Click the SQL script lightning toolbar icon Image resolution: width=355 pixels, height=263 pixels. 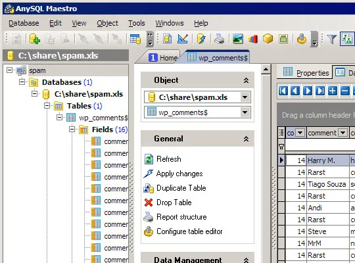(201, 39)
